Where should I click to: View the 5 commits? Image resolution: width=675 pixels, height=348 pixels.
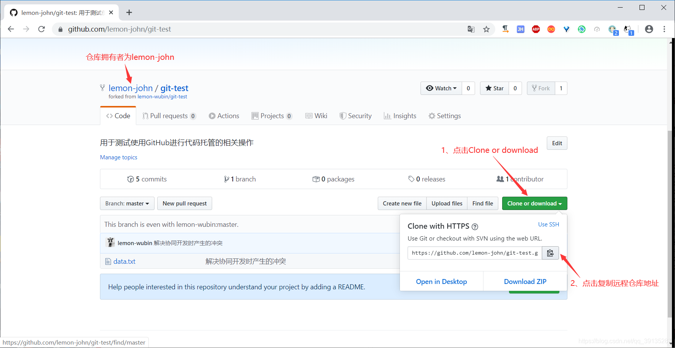pyautogui.click(x=147, y=179)
